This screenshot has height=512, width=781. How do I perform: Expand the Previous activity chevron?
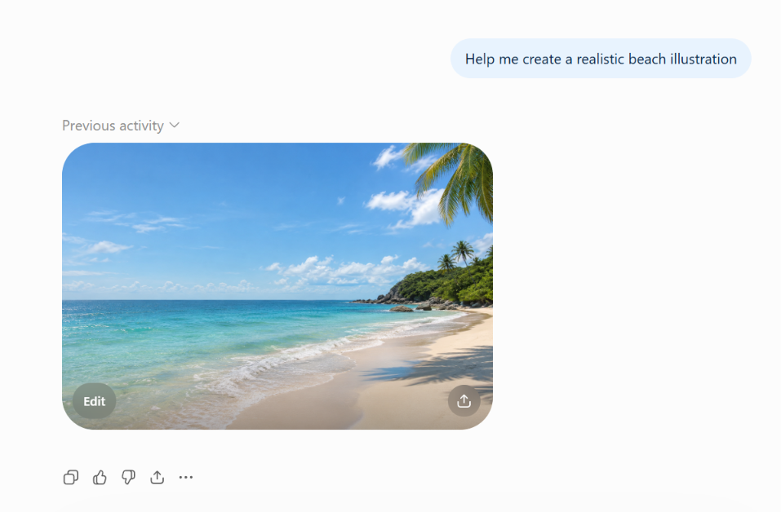pos(175,125)
